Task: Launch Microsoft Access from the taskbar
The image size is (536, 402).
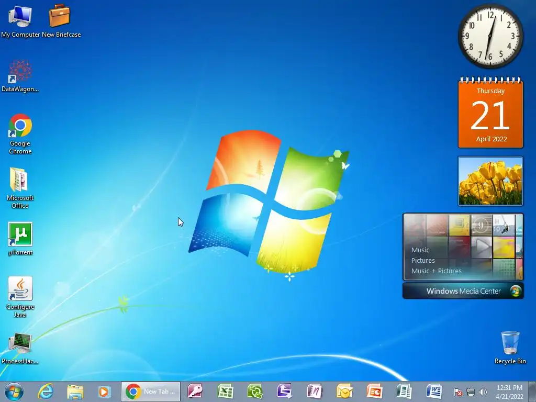Action: pos(195,392)
